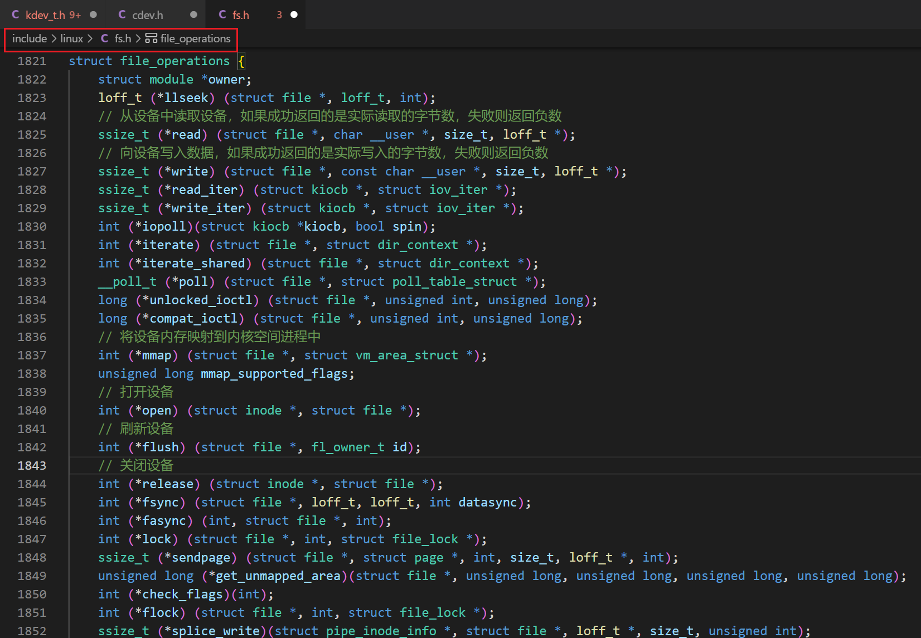Close kdev_t.h via its unsaved dot

93,15
